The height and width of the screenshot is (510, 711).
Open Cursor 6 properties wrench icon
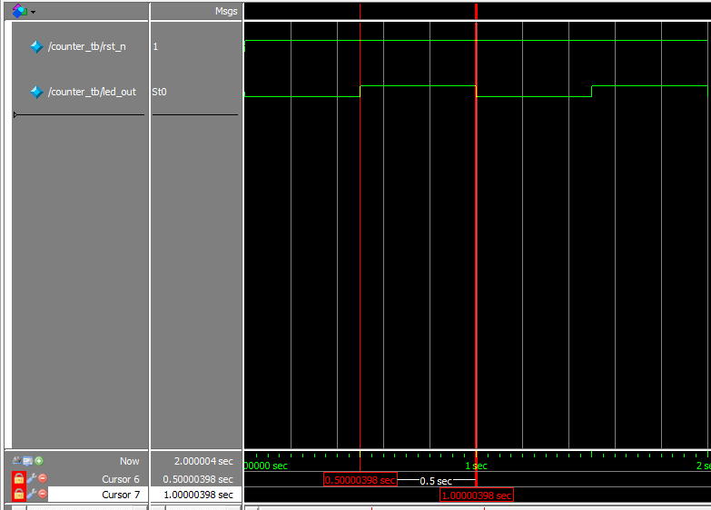tap(31, 478)
